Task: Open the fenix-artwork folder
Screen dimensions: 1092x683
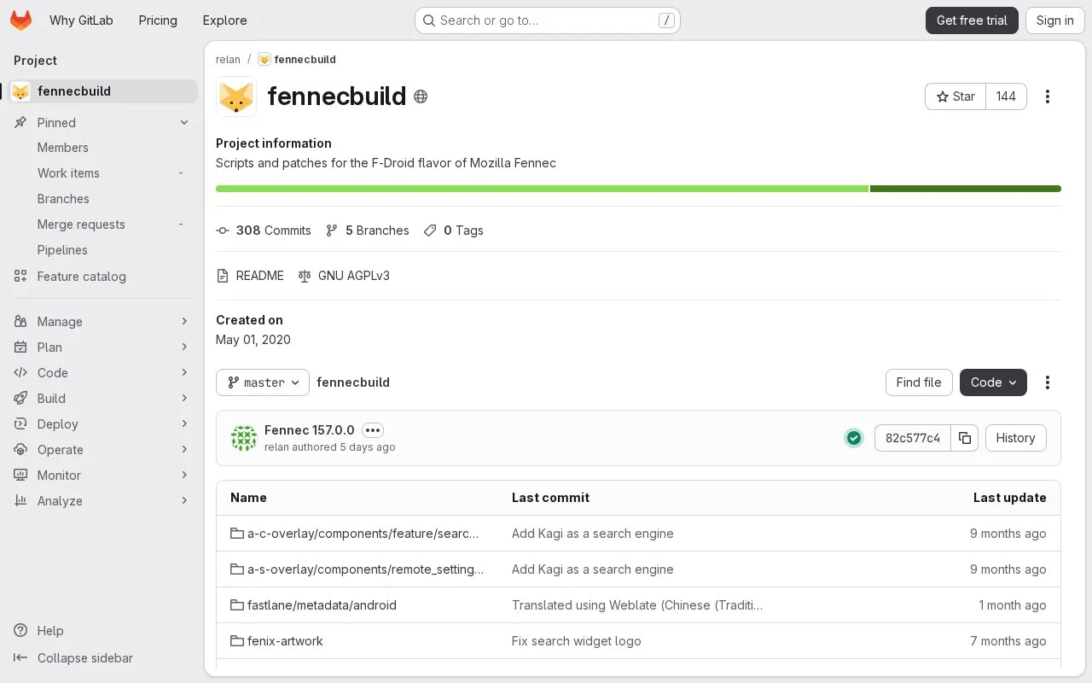Action: (276, 641)
